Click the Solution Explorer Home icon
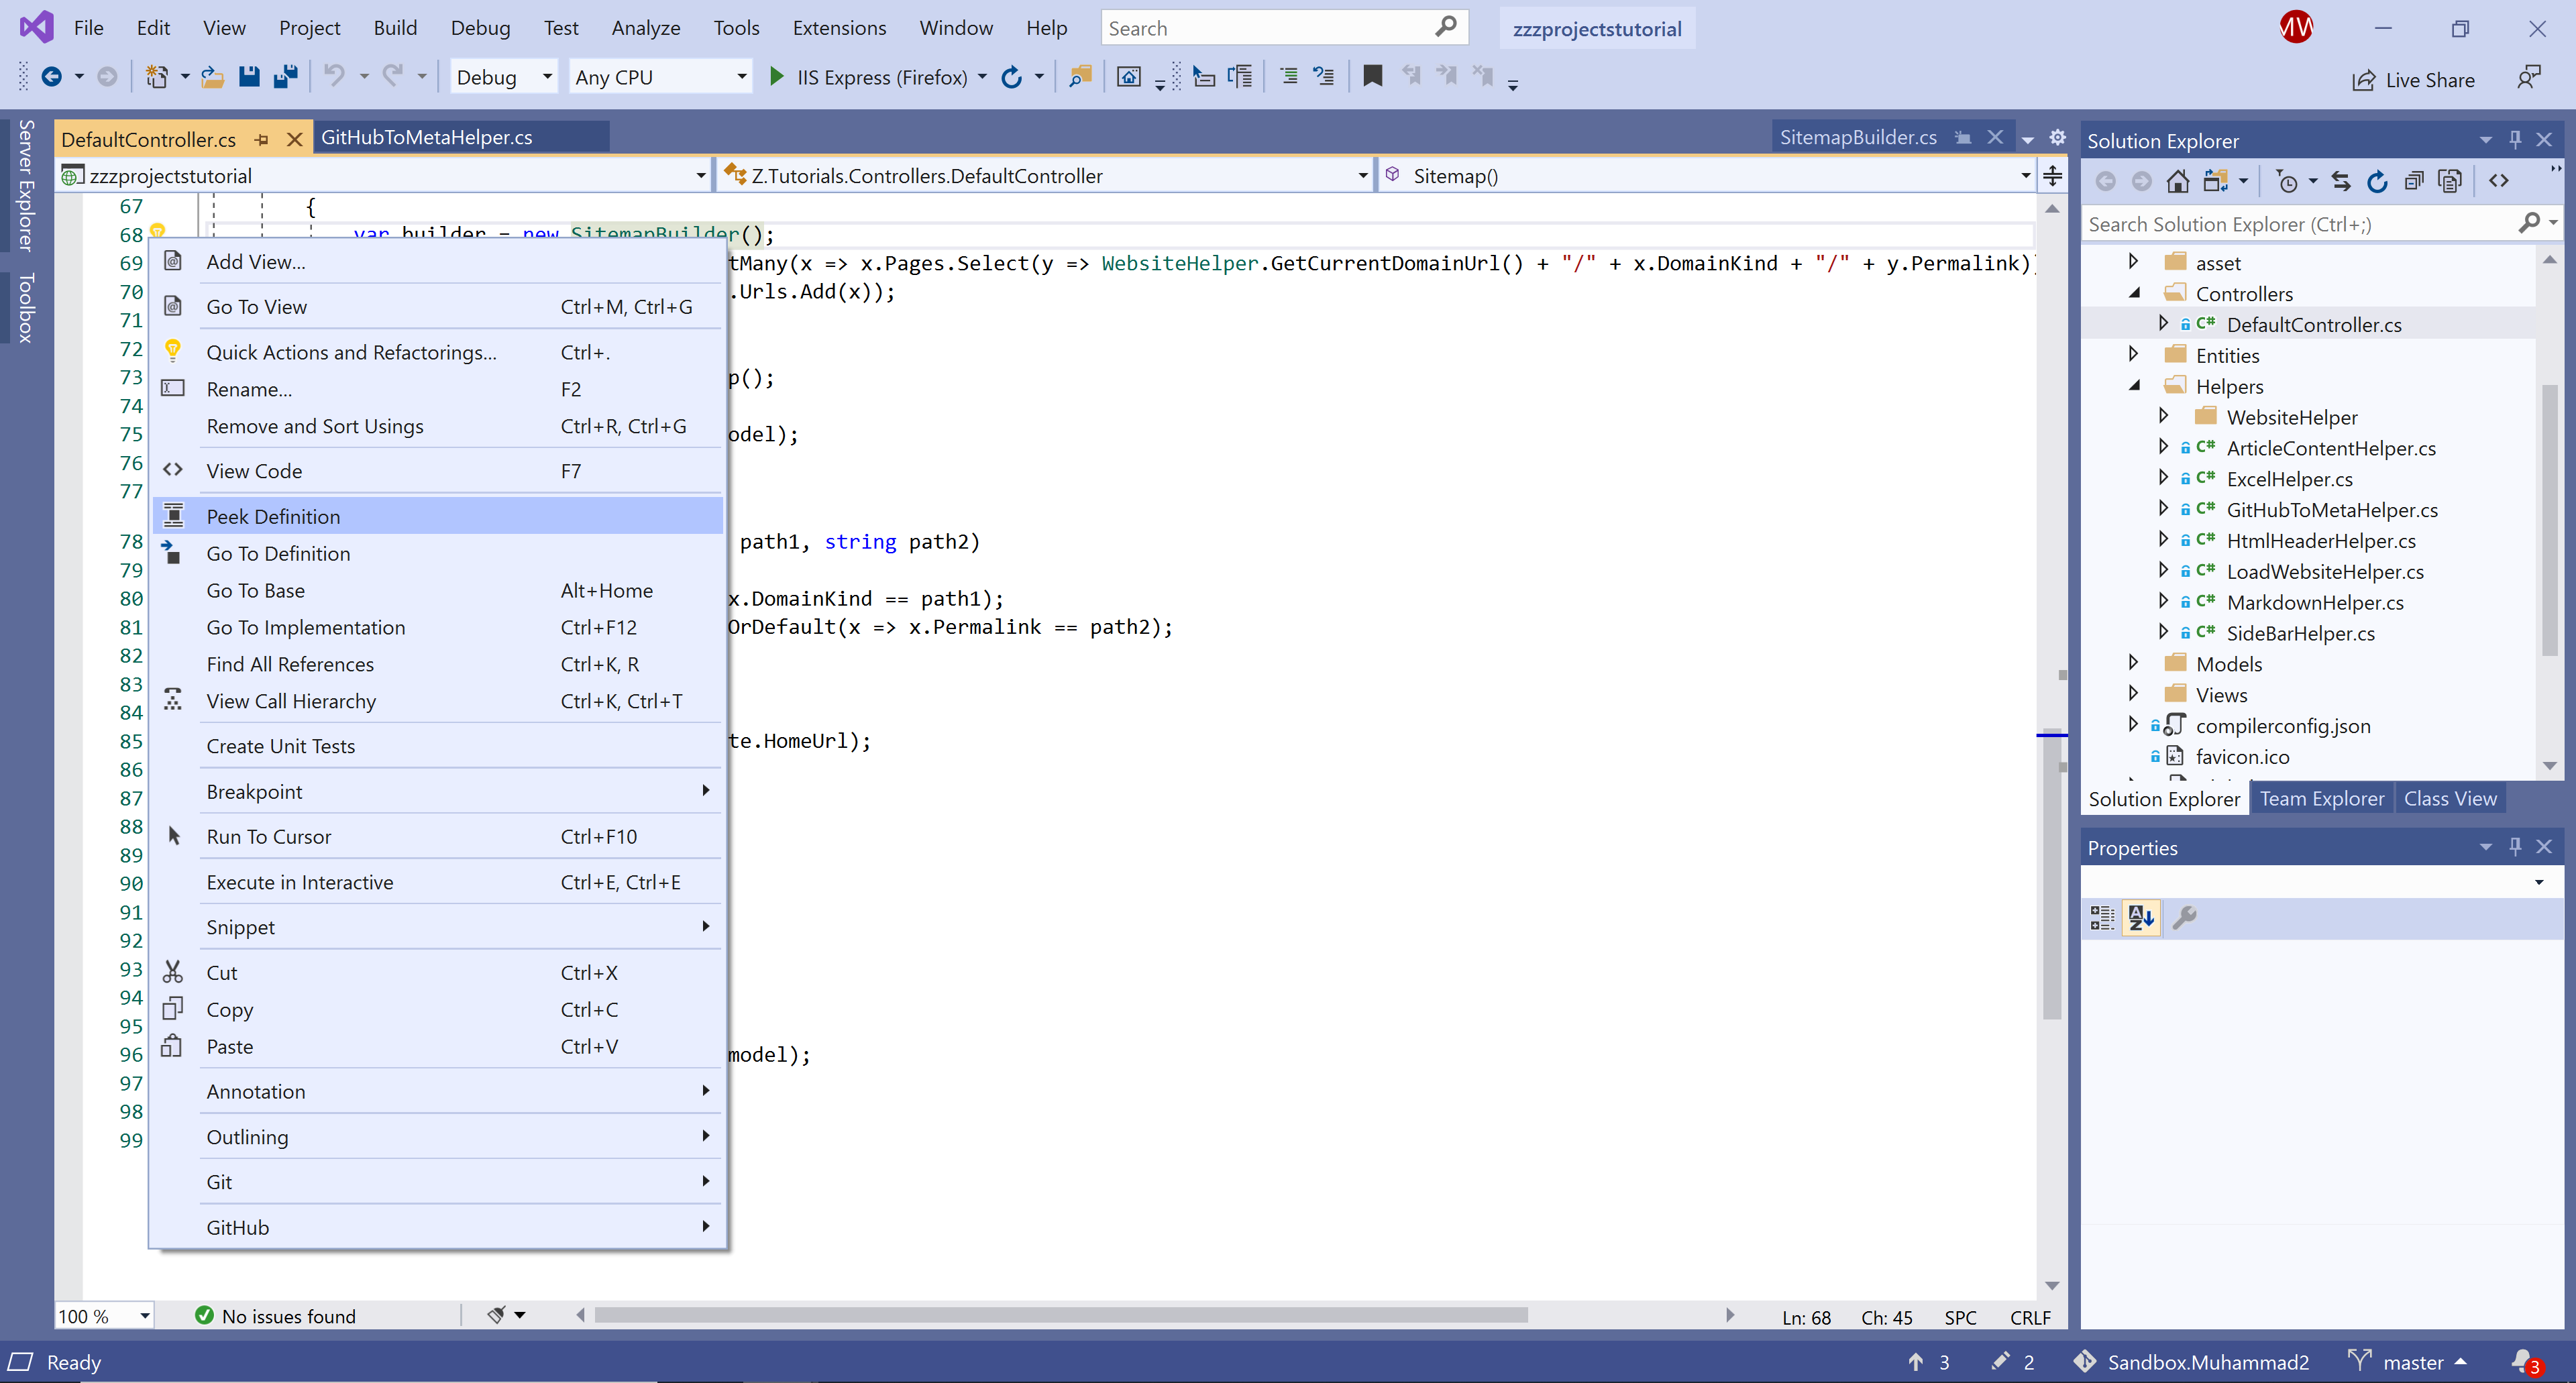Viewport: 2576px width, 1383px height. pyautogui.click(x=2177, y=181)
